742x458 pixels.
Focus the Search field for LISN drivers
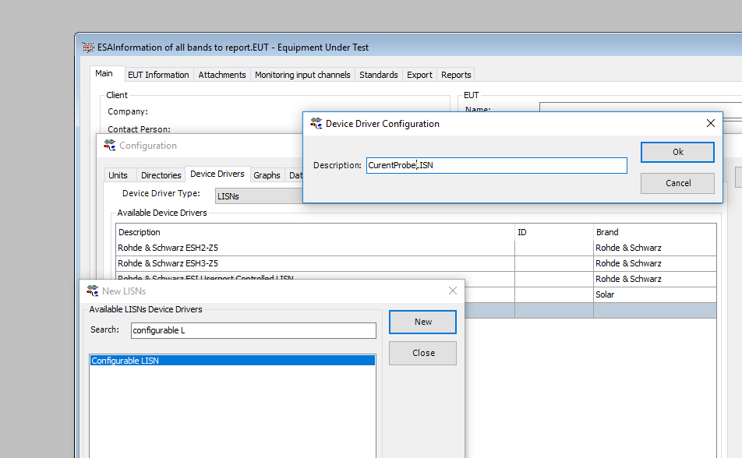(x=253, y=330)
